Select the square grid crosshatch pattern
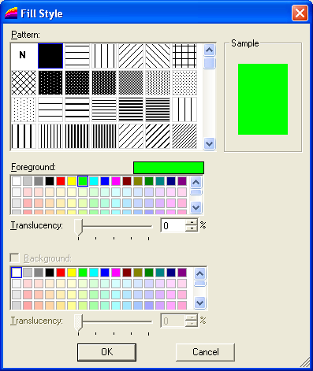313x371 pixels. click(x=184, y=56)
